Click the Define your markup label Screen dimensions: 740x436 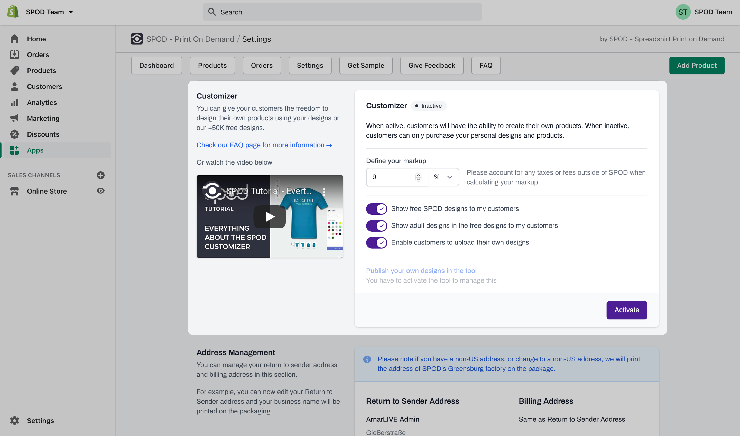[396, 161]
